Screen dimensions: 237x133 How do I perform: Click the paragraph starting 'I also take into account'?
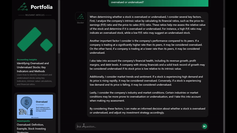click(x=147, y=65)
